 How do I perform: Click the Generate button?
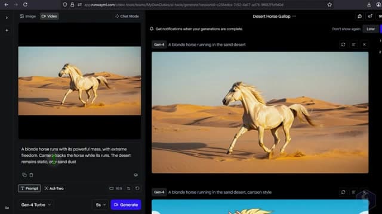[x=126, y=204]
